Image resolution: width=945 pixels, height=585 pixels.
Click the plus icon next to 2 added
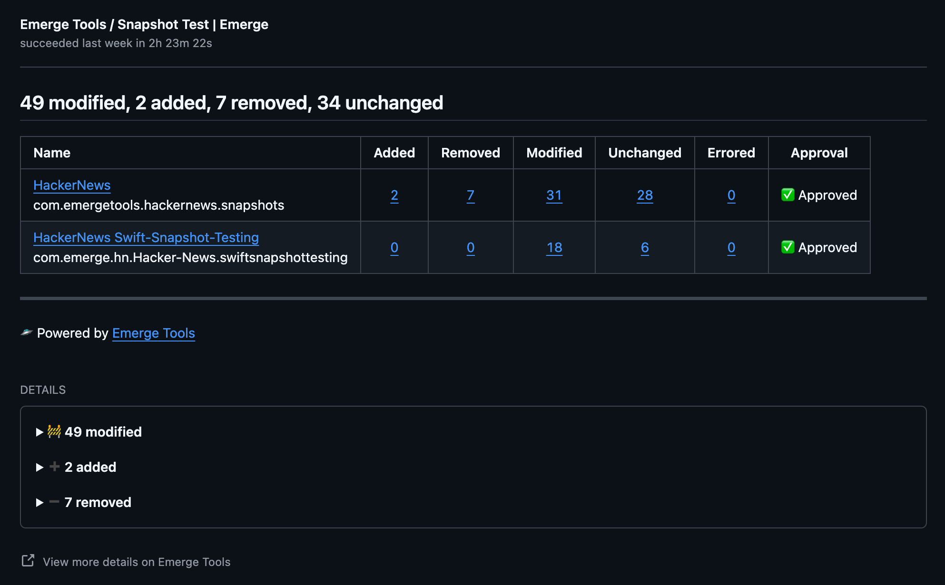(x=55, y=467)
